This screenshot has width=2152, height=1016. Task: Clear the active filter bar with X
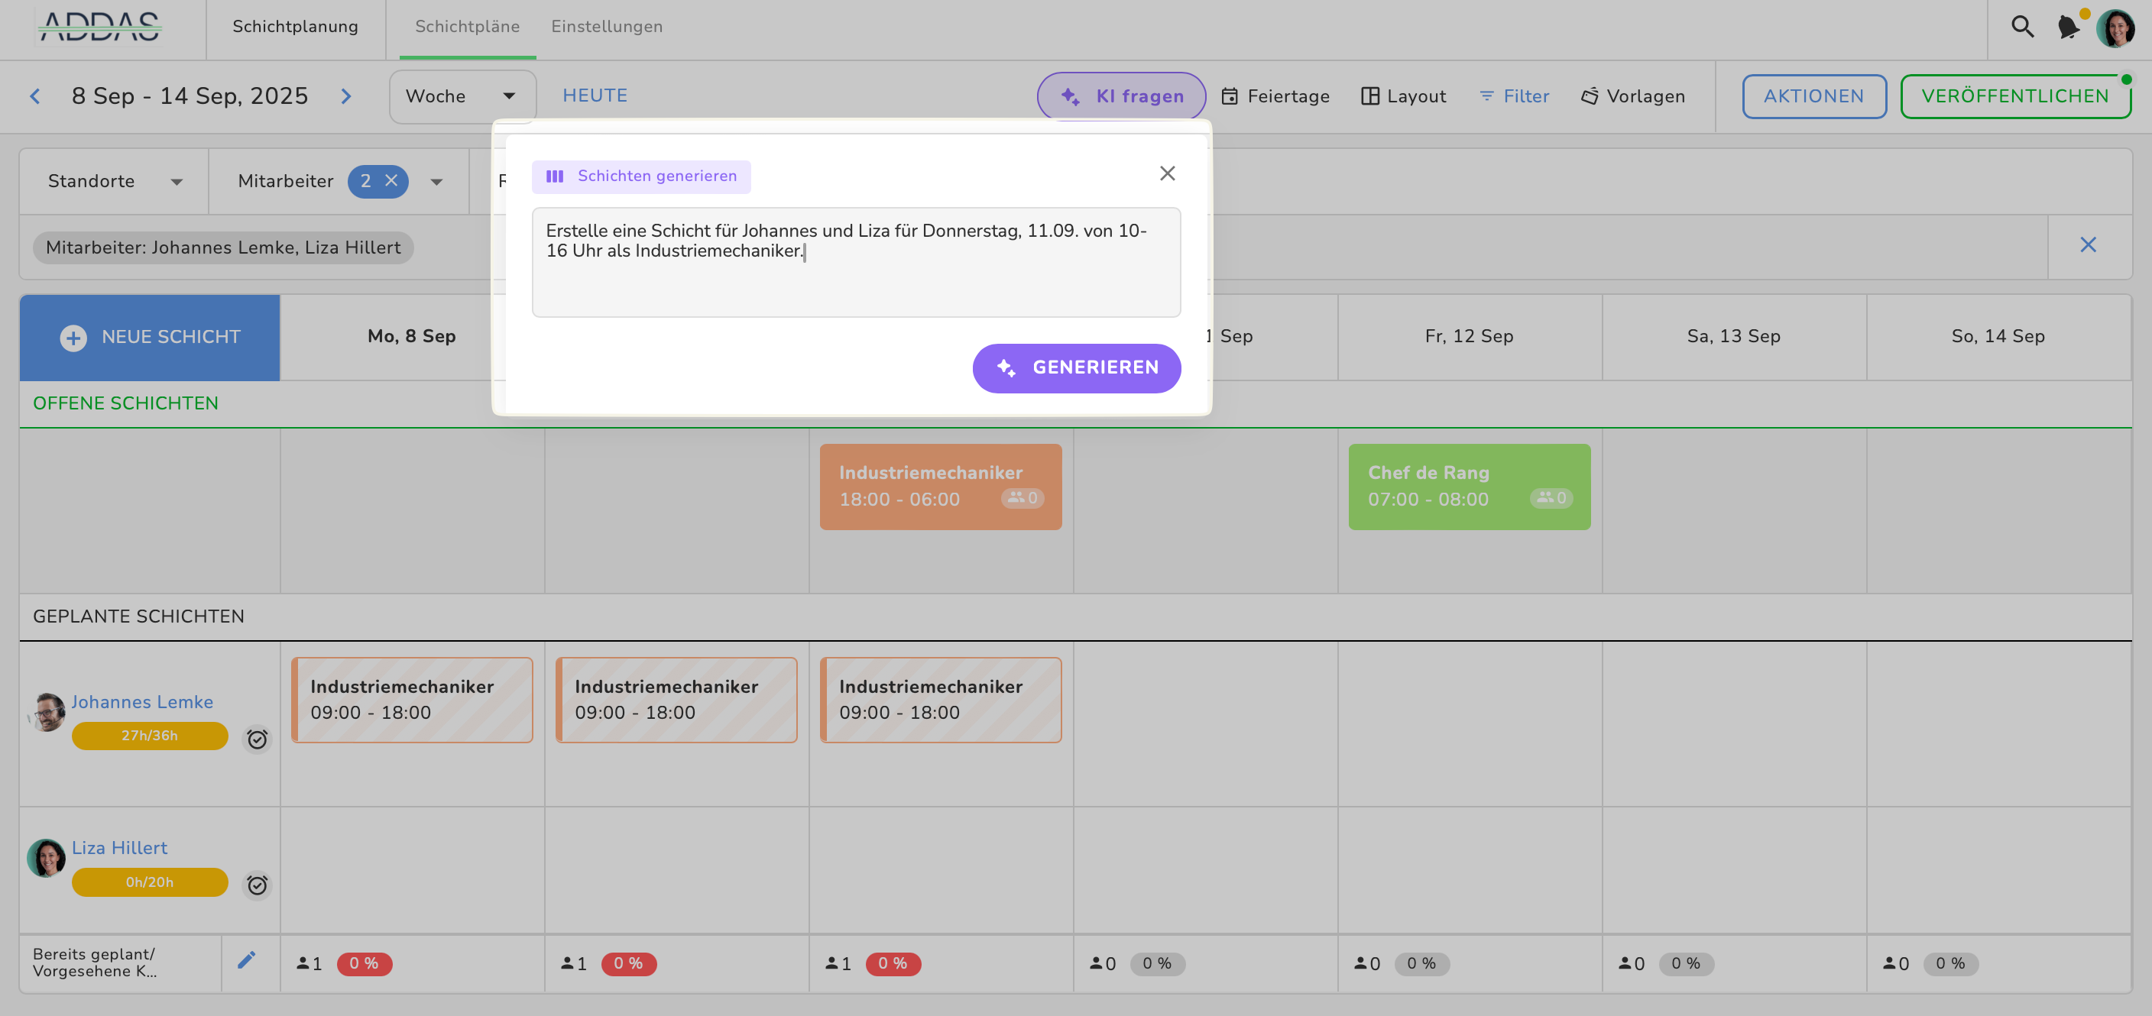(x=2088, y=244)
